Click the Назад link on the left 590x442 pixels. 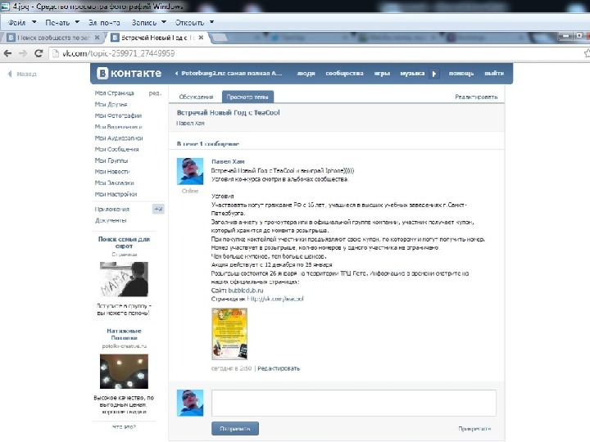22,74
